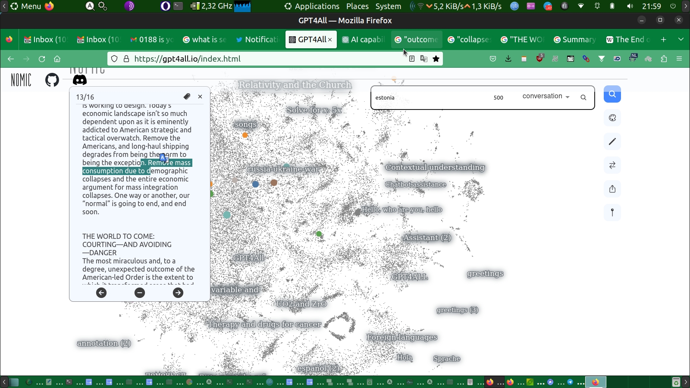
Task: Switch to the Summary tab
Action: 575,40
